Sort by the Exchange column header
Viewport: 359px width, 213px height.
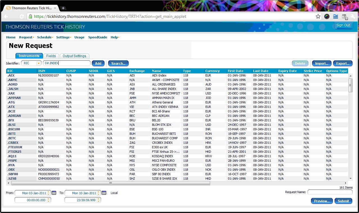(140, 71)
